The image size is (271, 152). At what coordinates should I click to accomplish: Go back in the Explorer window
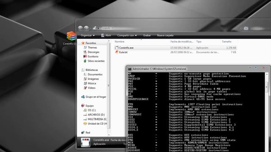click(x=80, y=28)
